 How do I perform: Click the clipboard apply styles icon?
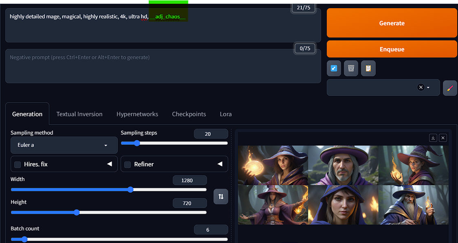(368, 68)
